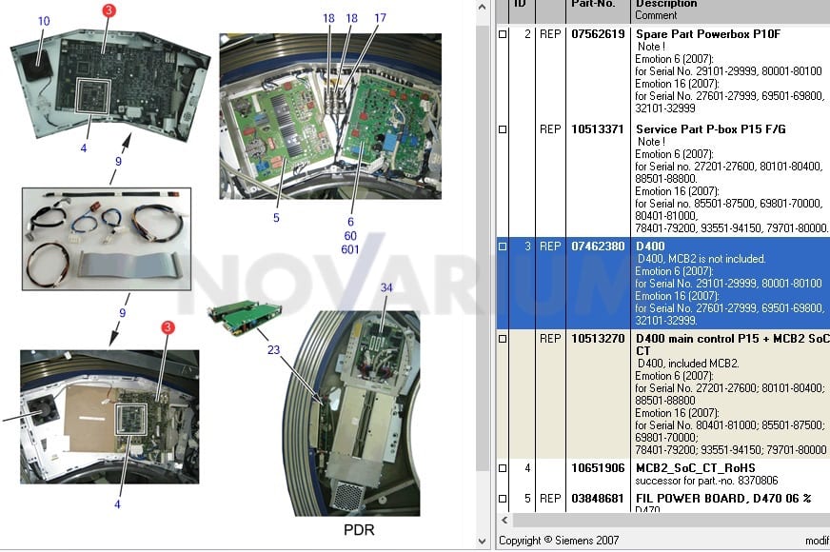Tick the checkbox for part 10513371
830x552 pixels.
click(503, 129)
